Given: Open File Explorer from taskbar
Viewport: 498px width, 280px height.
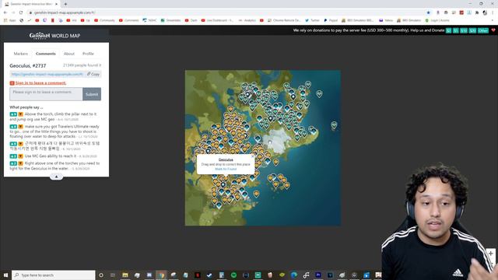Looking at the screenshot, I should tap(125, 275).
